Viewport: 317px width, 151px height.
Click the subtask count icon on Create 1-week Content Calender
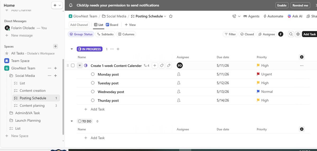[147, 66]
